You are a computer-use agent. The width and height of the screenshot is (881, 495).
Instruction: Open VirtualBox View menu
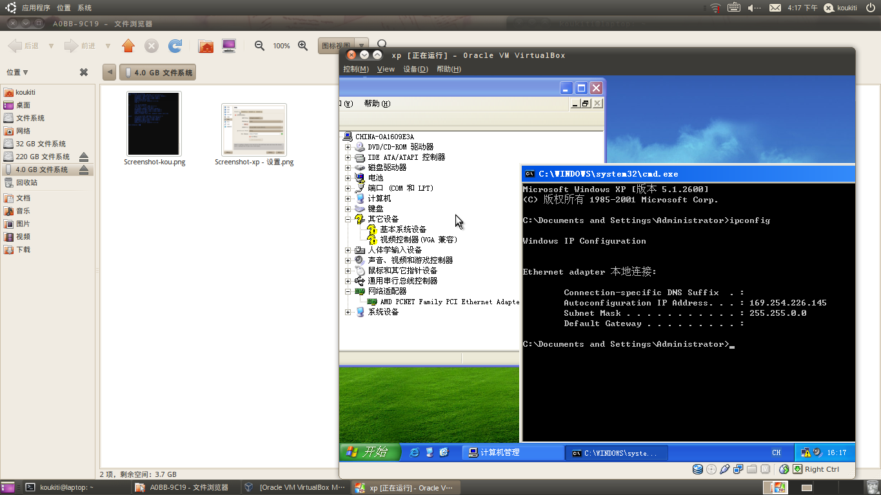point(386,69)
